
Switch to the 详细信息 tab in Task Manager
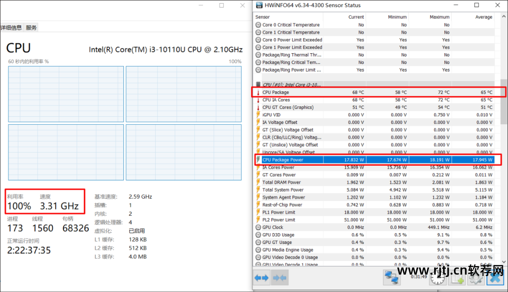[11, 28]
